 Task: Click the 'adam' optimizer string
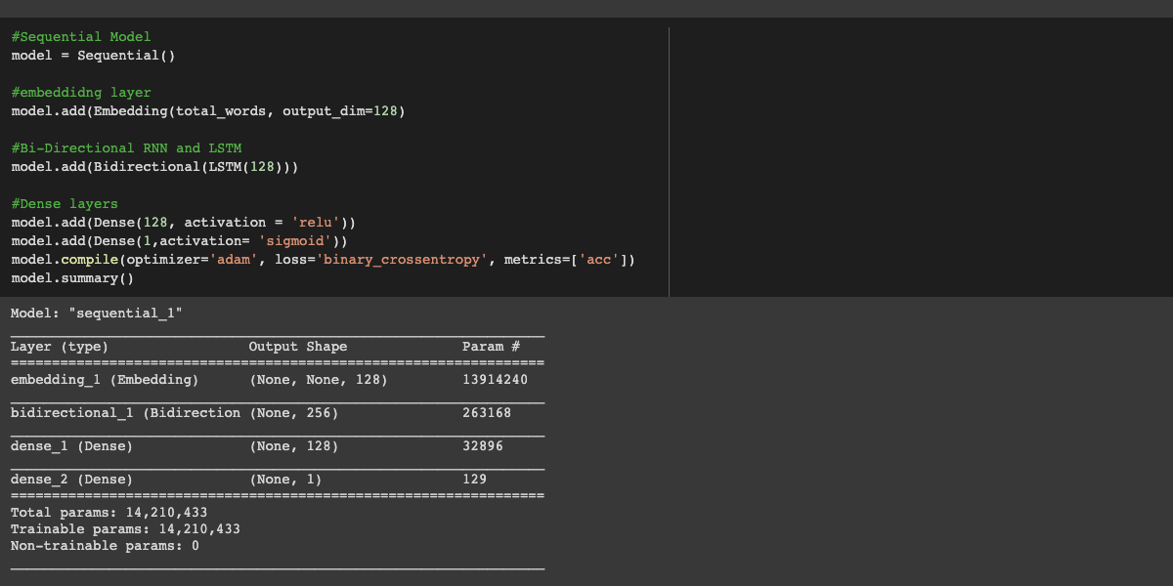tap(233, 260)
